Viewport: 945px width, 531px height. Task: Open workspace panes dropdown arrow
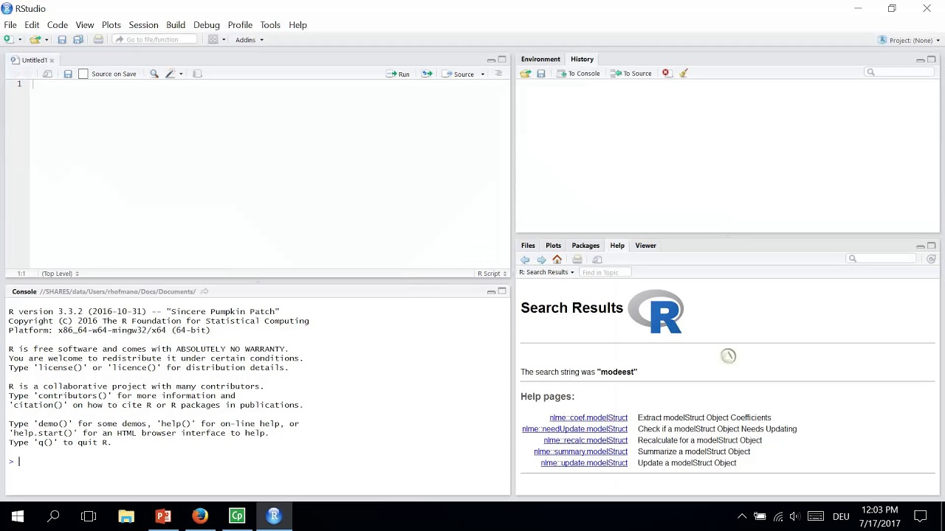(x=224, y=40)
